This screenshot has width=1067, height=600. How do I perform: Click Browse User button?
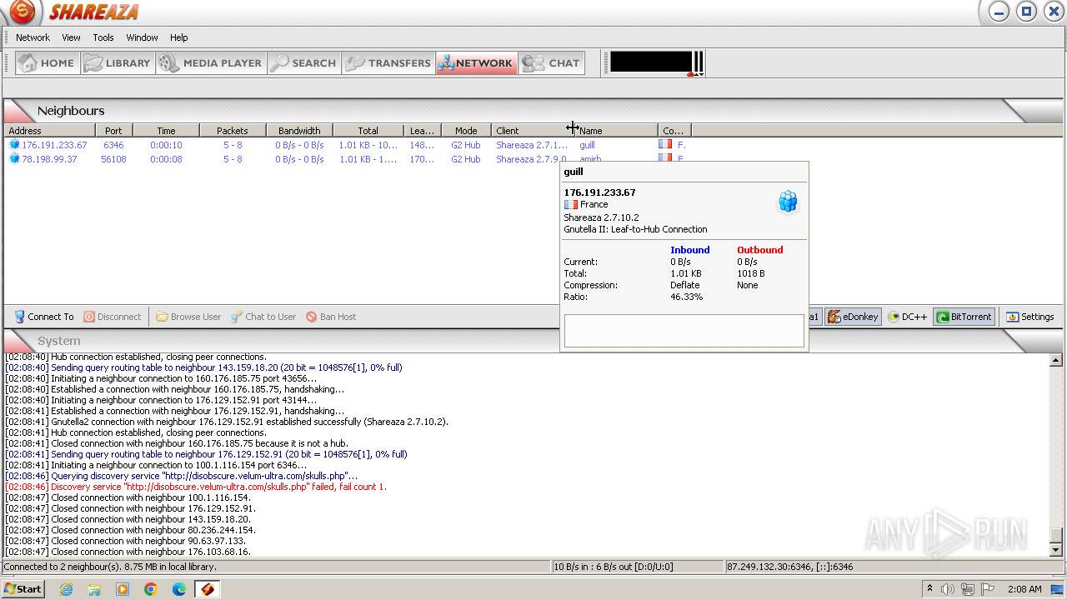pyautogui.click(x=188, y=317)
